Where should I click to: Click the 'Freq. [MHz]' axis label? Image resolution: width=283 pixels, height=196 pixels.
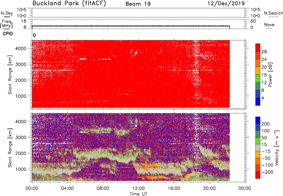pos(6,24)
